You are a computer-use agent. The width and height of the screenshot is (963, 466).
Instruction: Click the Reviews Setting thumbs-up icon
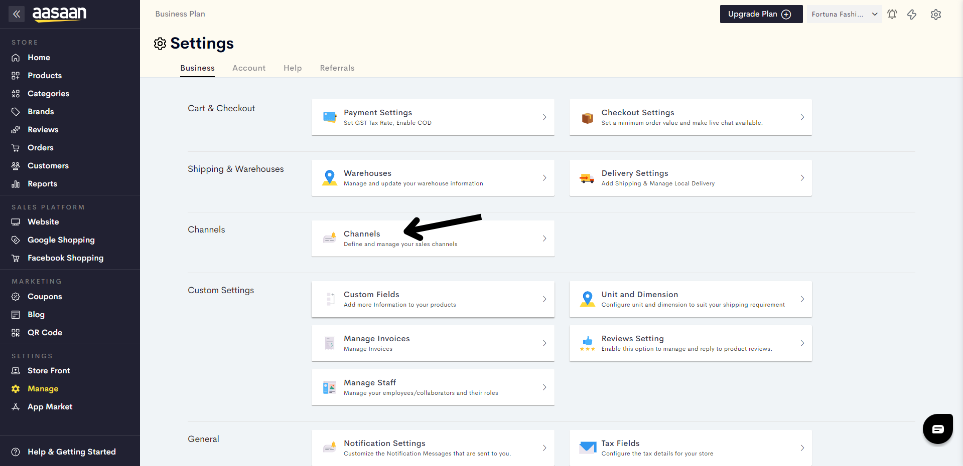click(588, 343)
